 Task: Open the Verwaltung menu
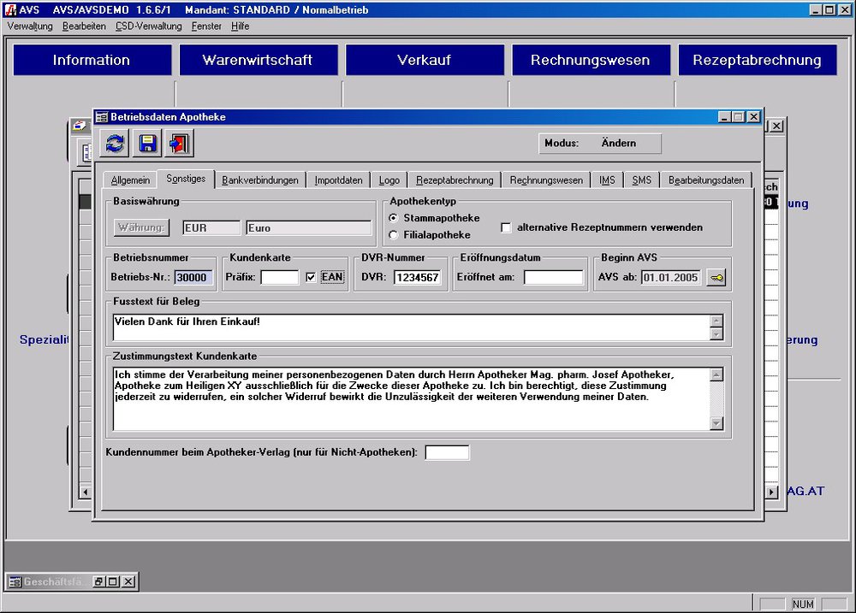point(30,27)
